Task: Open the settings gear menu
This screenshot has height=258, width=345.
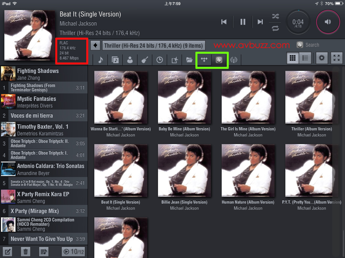Action: tap(322, 58)
